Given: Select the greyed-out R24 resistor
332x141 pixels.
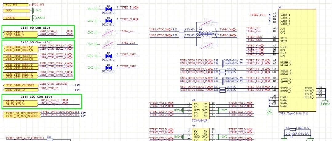Looking at the screenshot, I should [x=207, y=46].
